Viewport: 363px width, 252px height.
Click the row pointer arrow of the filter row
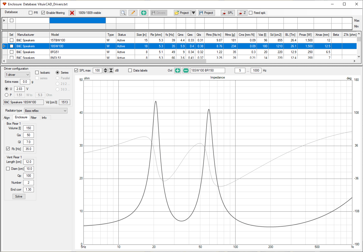[x=5, y=21]
